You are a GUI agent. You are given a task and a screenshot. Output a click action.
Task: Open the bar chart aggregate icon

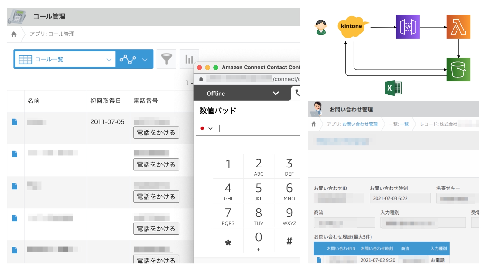click(x=189, y=59)
